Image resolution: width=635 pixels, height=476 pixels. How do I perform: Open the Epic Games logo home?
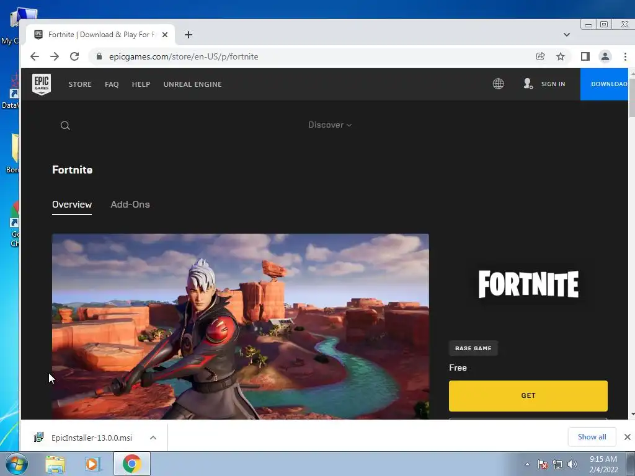(x=42, y=84)
